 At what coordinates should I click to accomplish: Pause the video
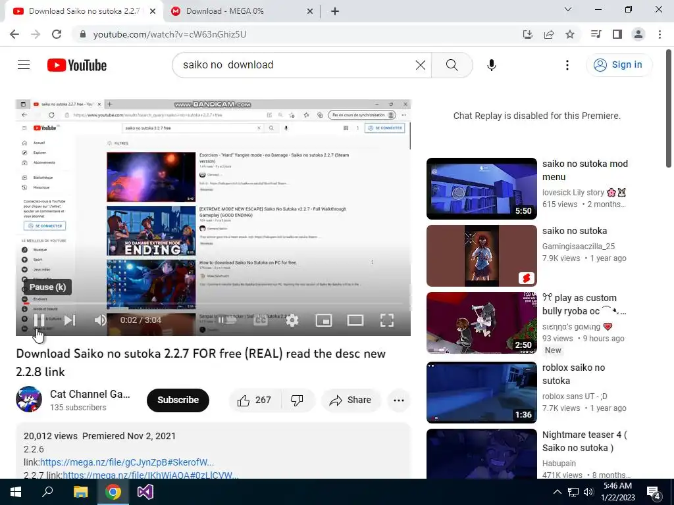coord(39,320)
